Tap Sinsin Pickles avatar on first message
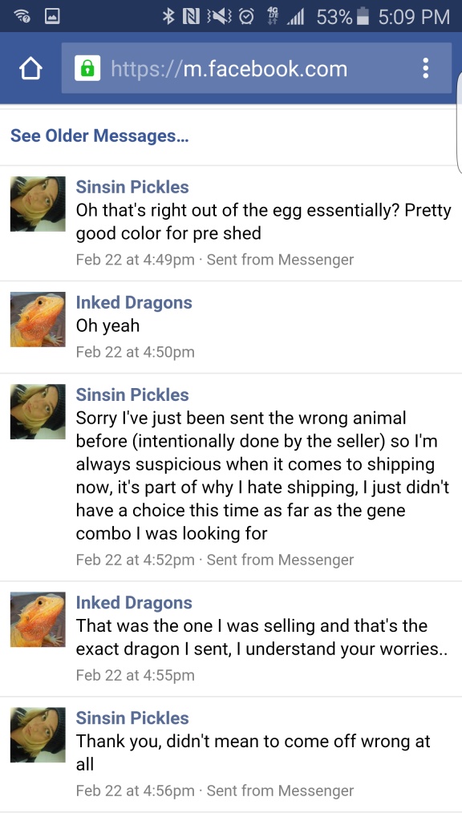The height and width of the screenshot is (821, 462). (38, 204)
